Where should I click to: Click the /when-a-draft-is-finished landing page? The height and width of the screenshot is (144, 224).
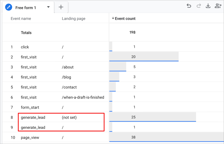coord(83,97)
